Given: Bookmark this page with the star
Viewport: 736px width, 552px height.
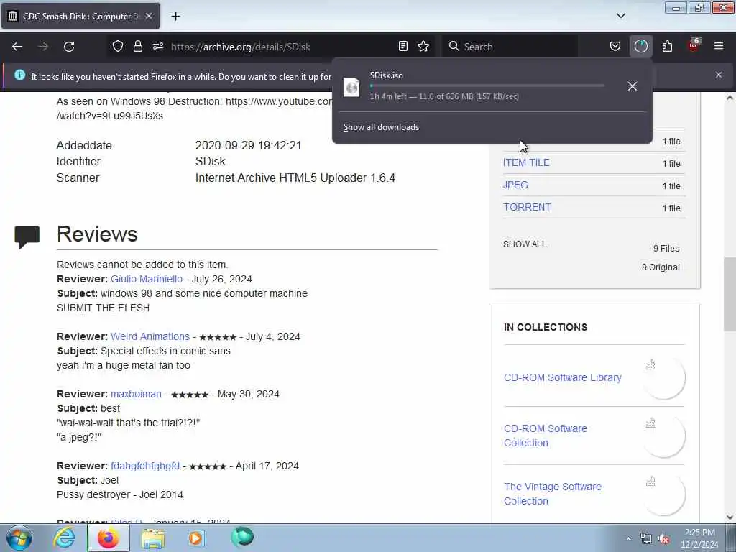Looking at the screenshot, I should tap(423, 46).
